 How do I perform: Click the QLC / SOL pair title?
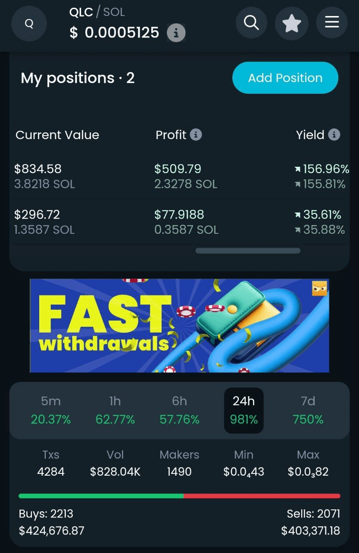pos(97,12)
